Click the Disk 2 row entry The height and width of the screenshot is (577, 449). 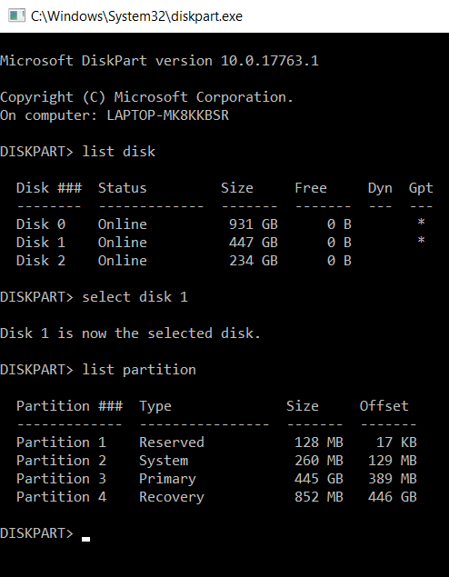[184, 261]
